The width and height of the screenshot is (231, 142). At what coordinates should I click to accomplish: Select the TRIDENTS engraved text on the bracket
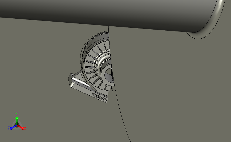(99, 97)
